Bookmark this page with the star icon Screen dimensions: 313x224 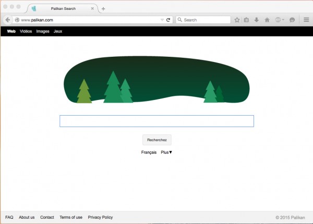pyautogui.click(x=237, y=20)
